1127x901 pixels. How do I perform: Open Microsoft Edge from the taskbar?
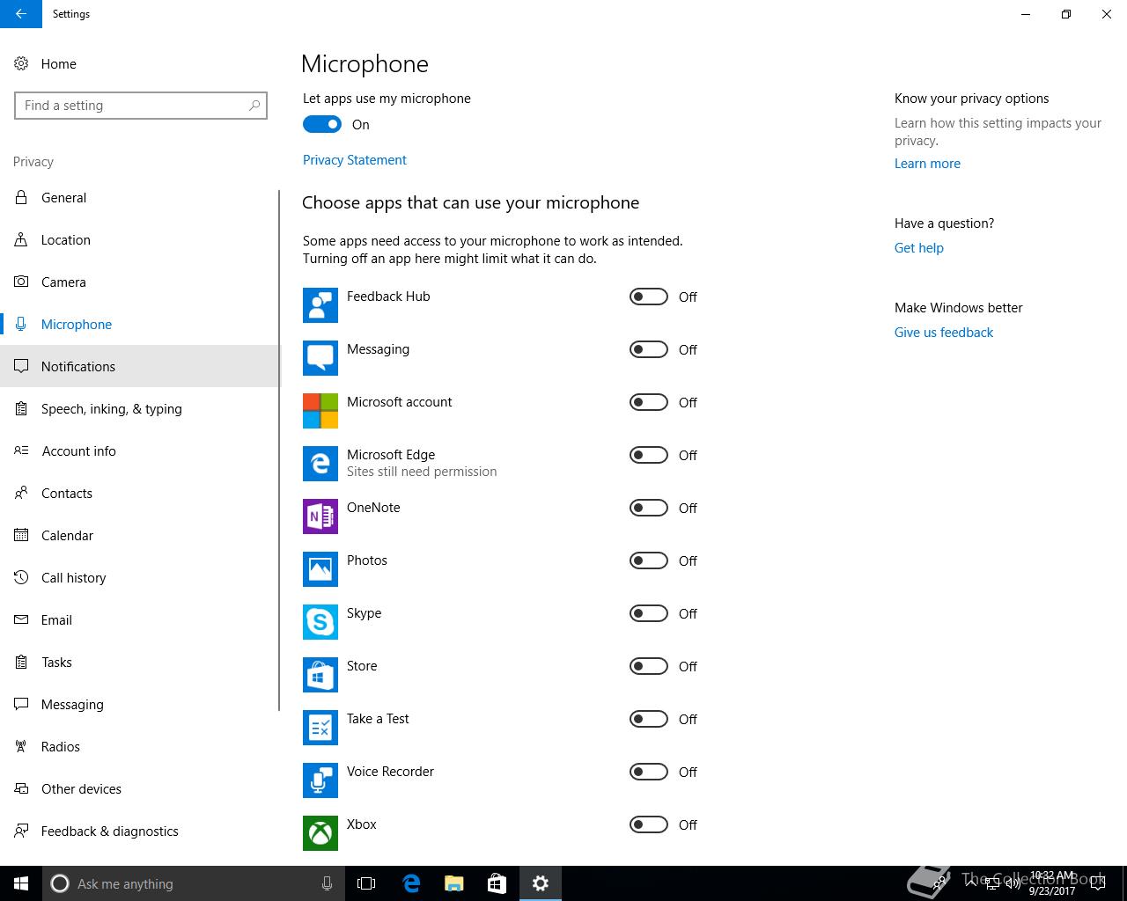pyautogui.click(x=411, y=883)
